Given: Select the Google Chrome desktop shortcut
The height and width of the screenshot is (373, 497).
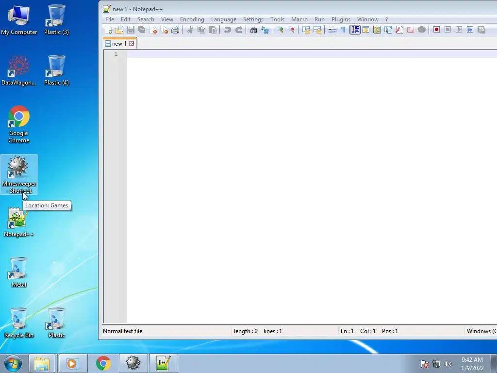Looking at the screenshot, I should click(x=19, y=124).
